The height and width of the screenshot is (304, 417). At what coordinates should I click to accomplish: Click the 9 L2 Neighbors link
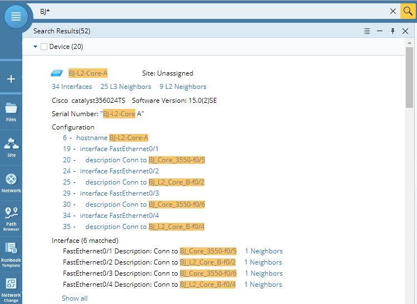pos(183,87)
